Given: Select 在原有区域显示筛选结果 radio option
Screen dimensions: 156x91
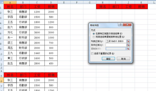Looking at the screenshot, I should click(x=94, y=34).
